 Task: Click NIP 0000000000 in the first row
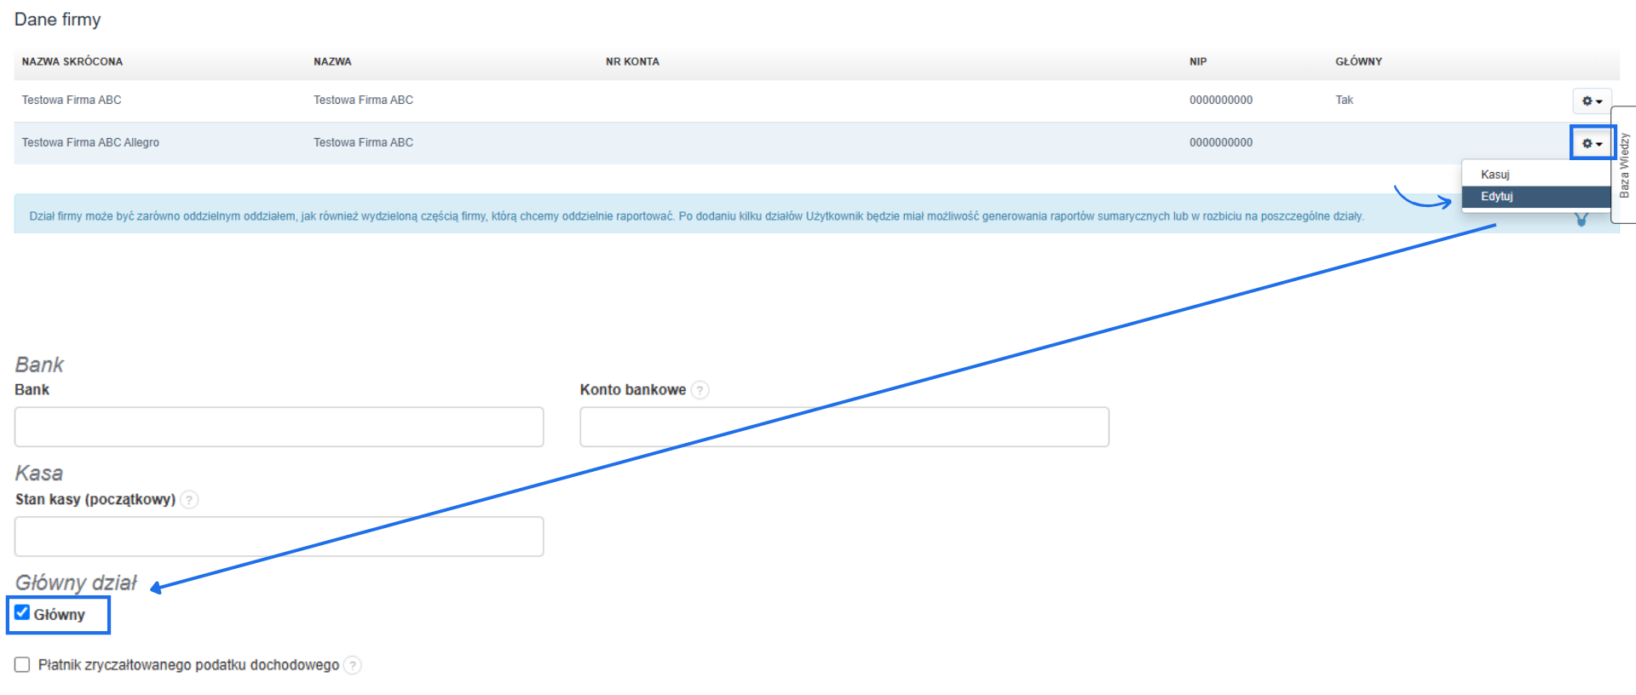[1221, 101]
